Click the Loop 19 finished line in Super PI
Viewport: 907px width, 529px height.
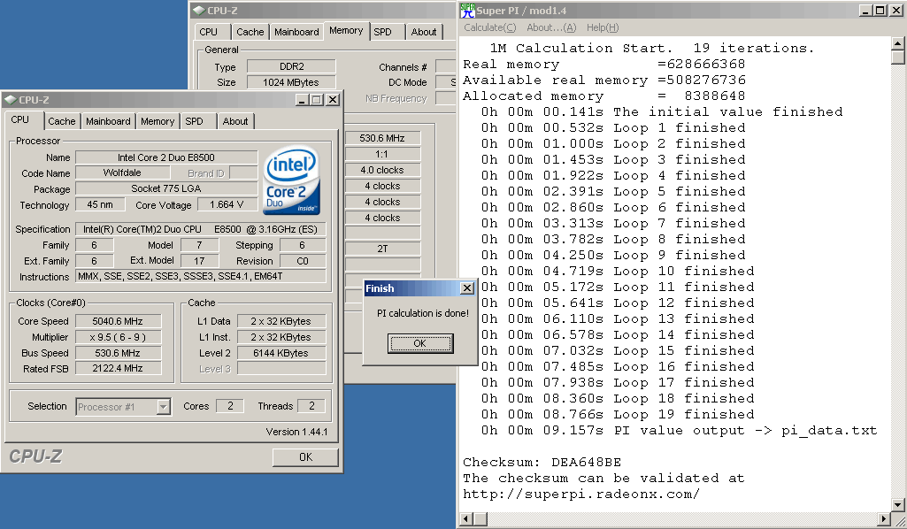(x=618, y=415)
